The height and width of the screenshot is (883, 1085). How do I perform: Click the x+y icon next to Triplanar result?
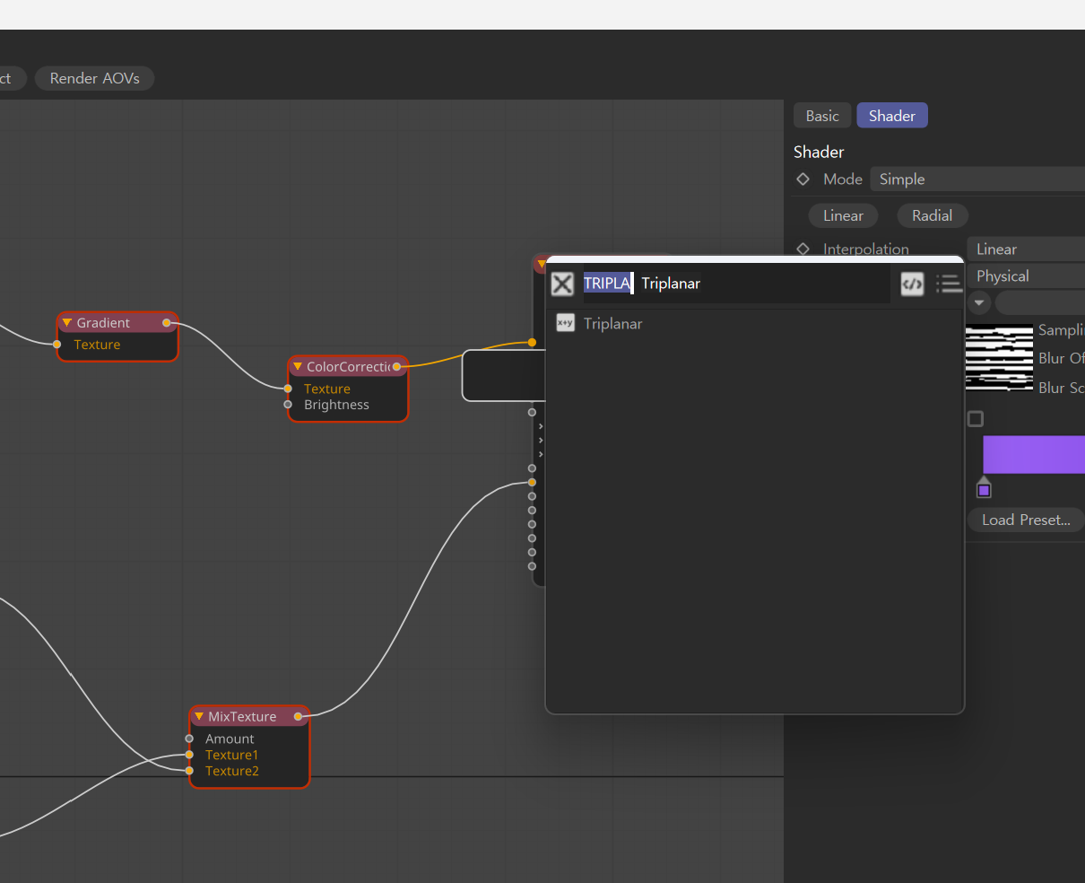coord(565,323)
